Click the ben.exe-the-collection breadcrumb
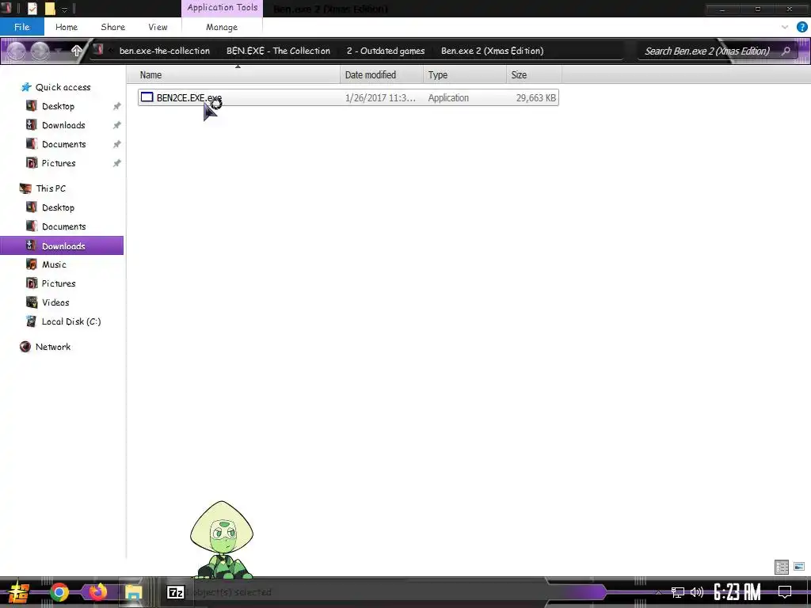Viewport: 811px width, 608px height. (x=165, y=51)
